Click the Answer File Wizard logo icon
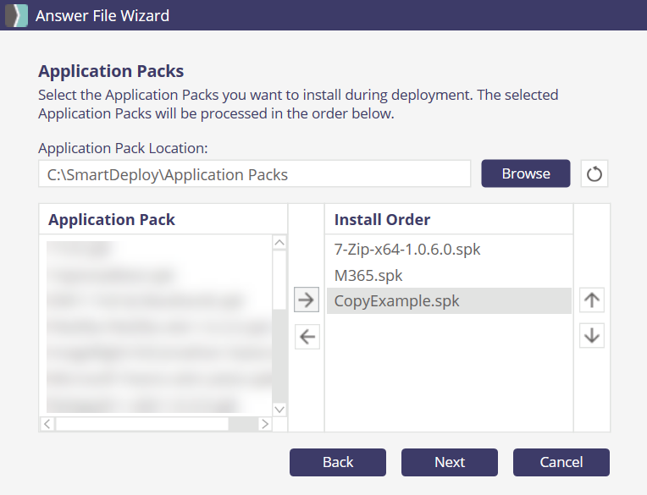Screen dimensions: 647x495 point(16,15)
